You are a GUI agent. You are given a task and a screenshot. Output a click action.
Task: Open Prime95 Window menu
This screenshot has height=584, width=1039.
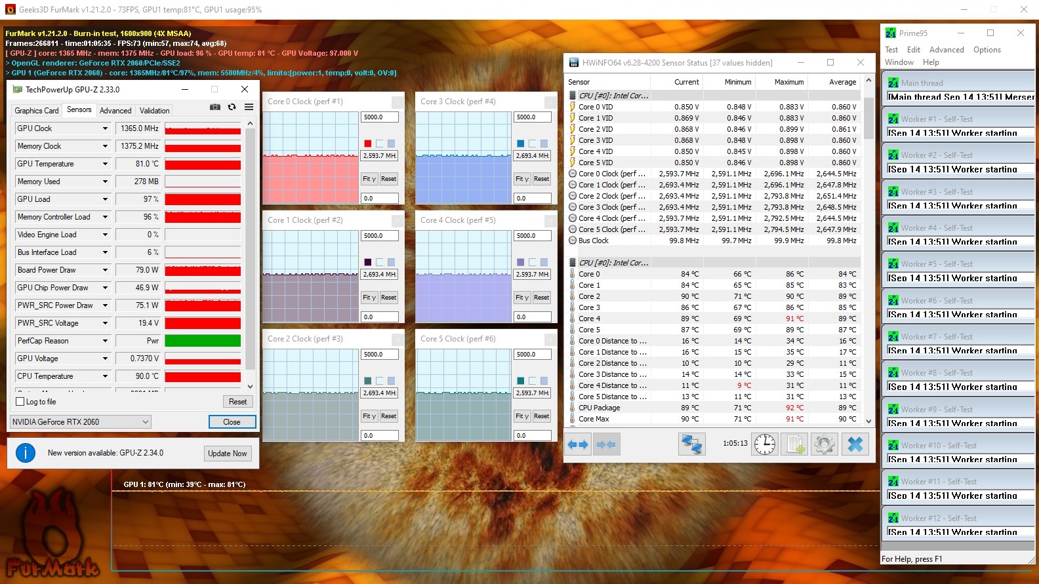point(899,62)
